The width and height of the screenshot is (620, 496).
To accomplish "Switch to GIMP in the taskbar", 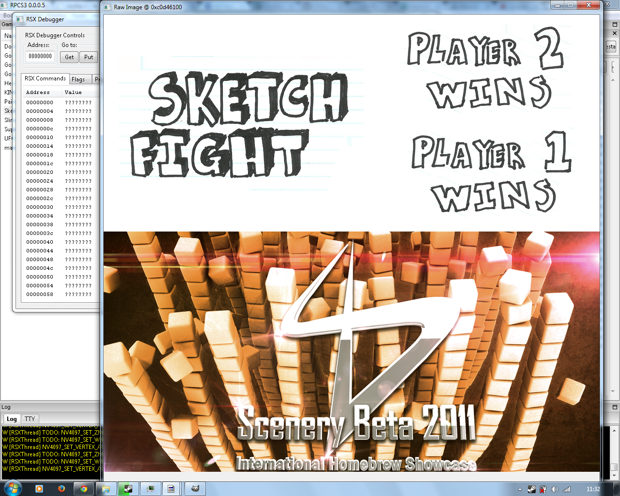I will [x=195, y=489].
